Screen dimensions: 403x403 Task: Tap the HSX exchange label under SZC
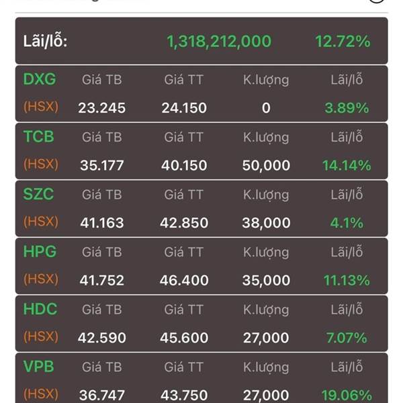(41, 222)
